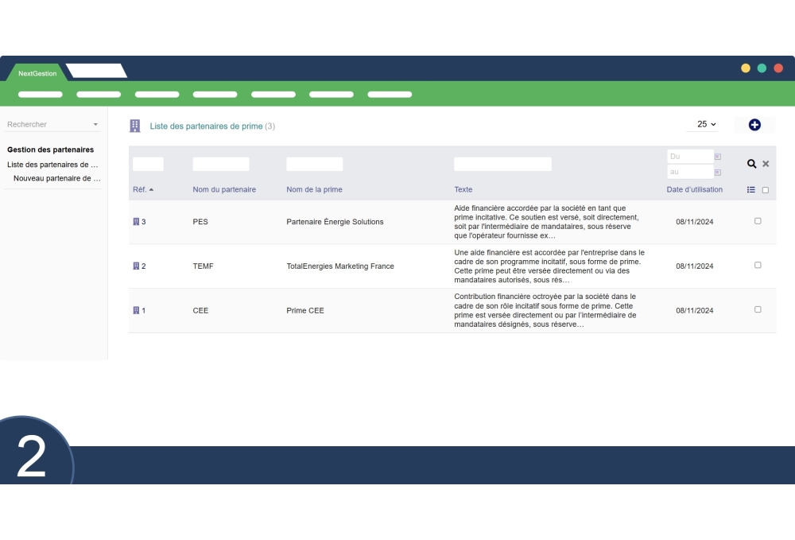Open the column selection list icon

(x=751, y=190)
